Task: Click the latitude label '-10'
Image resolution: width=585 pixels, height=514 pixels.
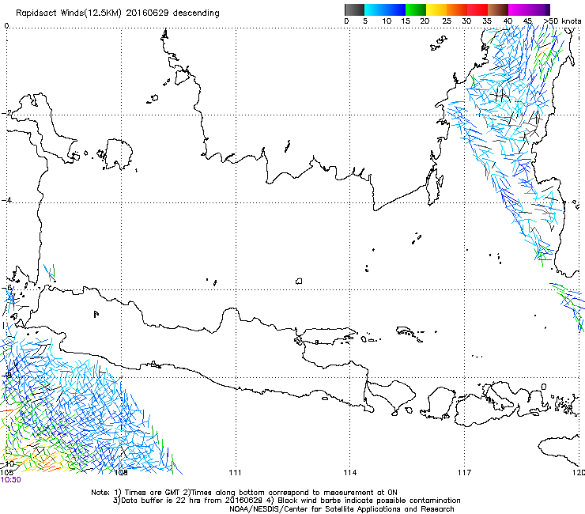Action: [x=7, y=463]
